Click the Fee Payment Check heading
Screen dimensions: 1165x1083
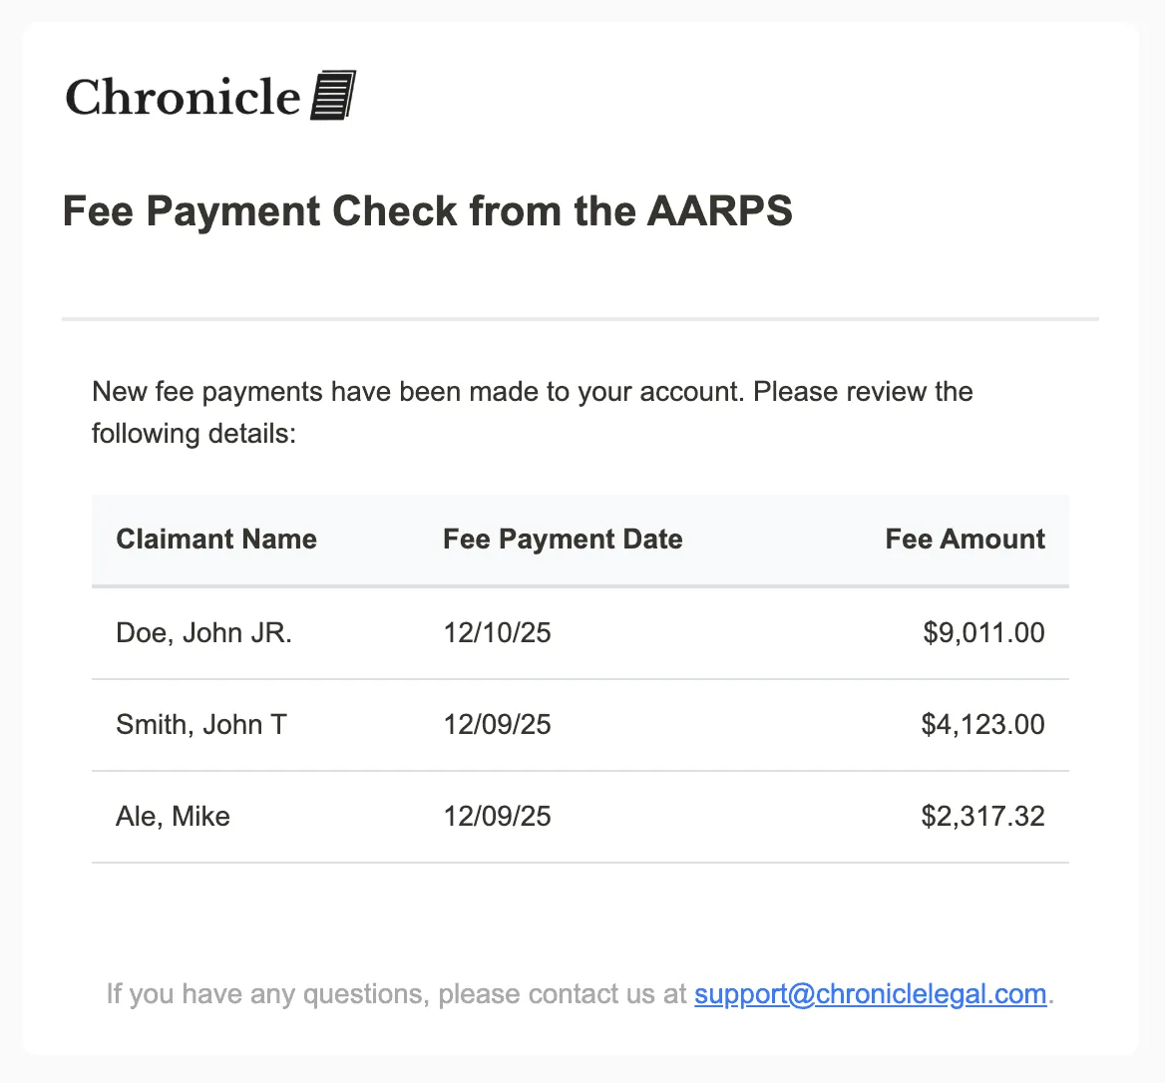point(427,211)
